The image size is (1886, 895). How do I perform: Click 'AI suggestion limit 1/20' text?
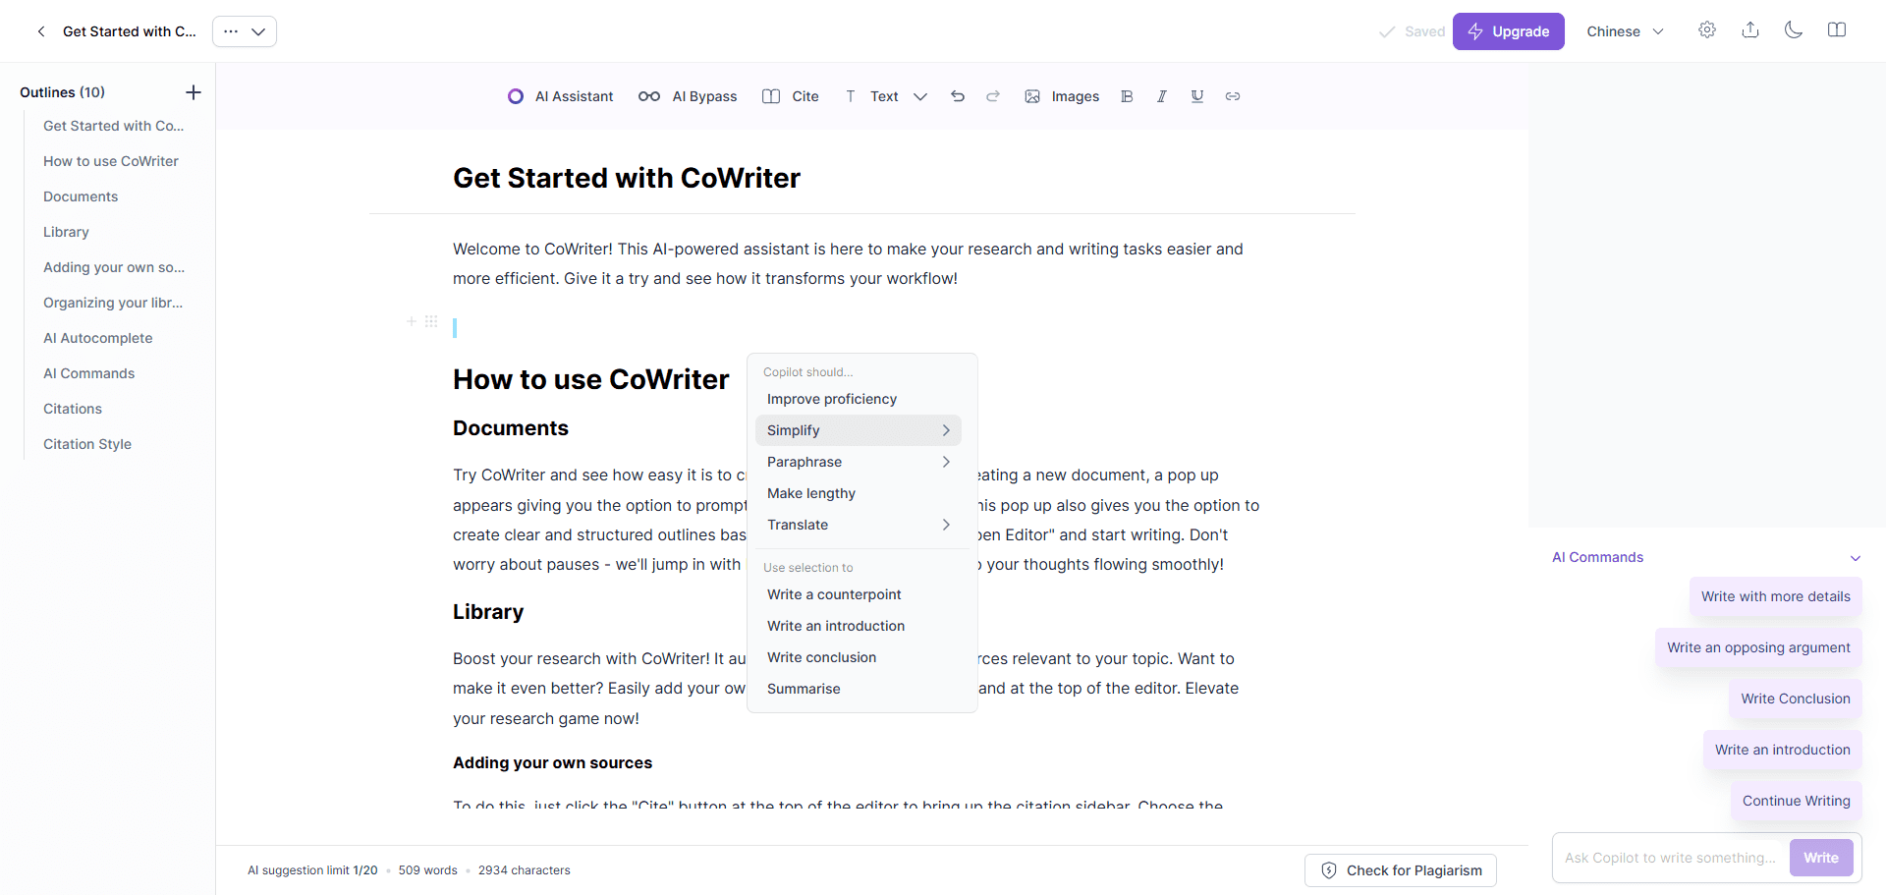(x=312, y=870)
